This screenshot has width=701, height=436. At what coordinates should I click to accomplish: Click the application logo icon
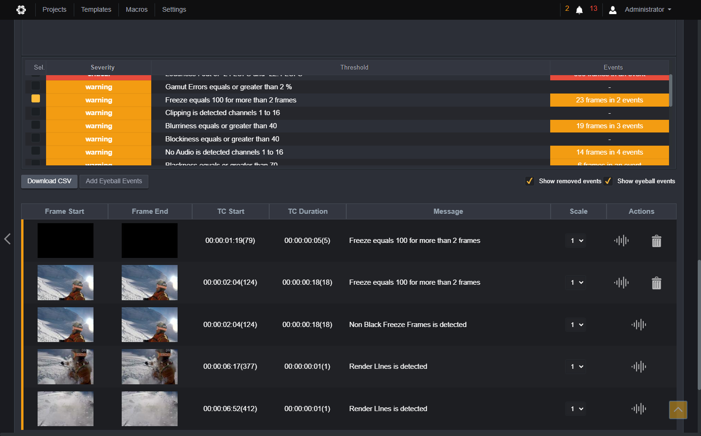pyautogui.click(x=21, y=9)
